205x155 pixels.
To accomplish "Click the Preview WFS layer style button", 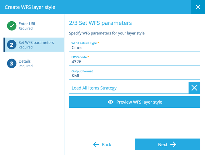I will (x=135, y=102).
